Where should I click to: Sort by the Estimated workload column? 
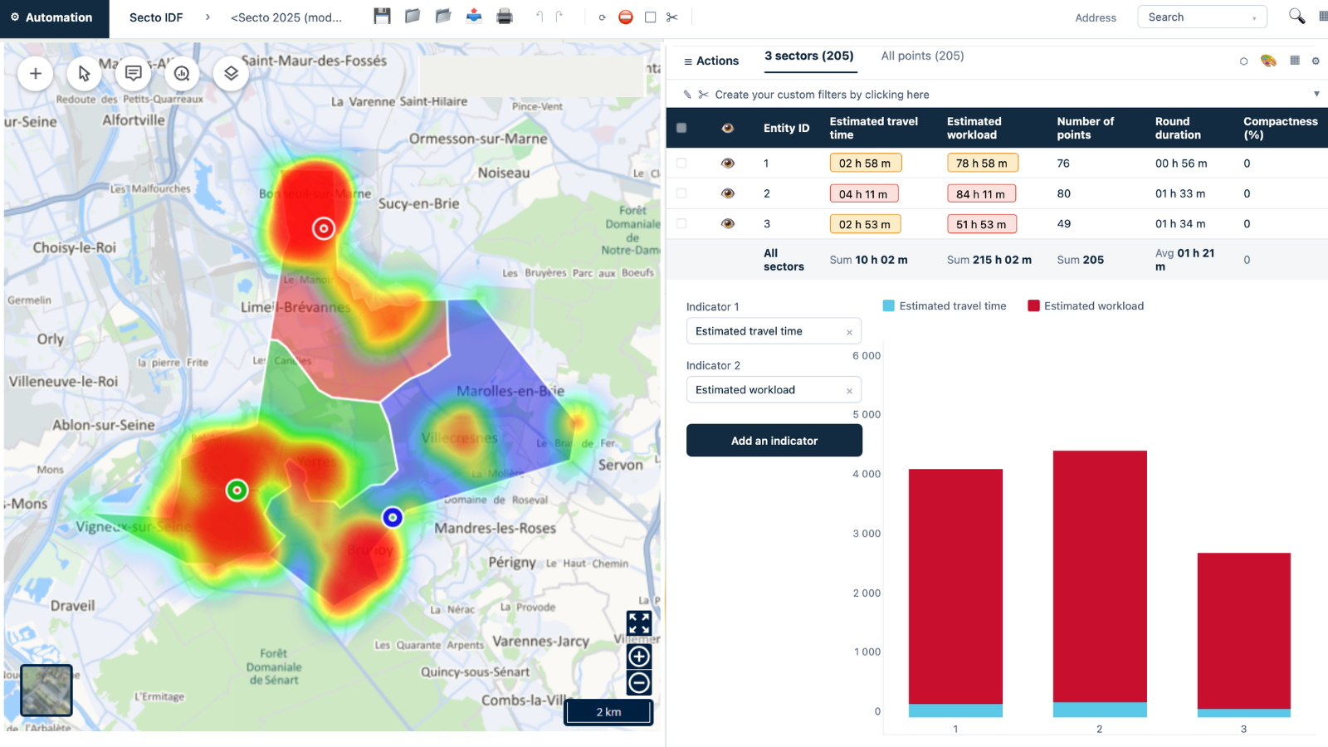[974, 128]
